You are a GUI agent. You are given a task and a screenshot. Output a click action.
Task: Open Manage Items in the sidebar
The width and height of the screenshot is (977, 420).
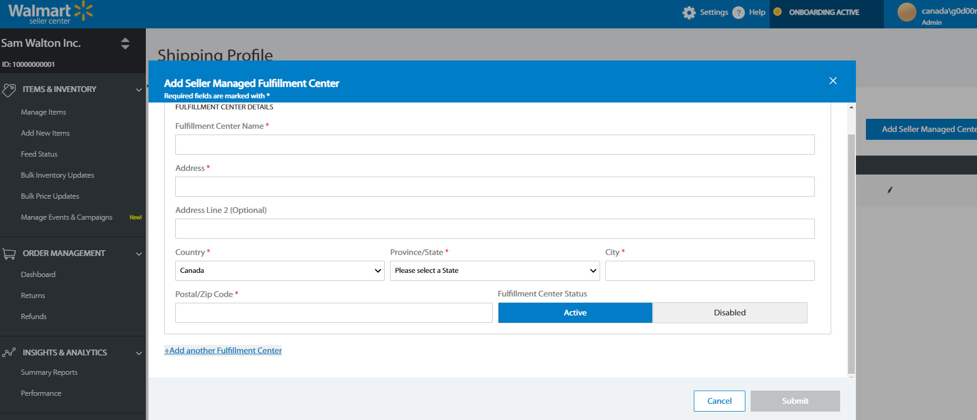point(43,112)
